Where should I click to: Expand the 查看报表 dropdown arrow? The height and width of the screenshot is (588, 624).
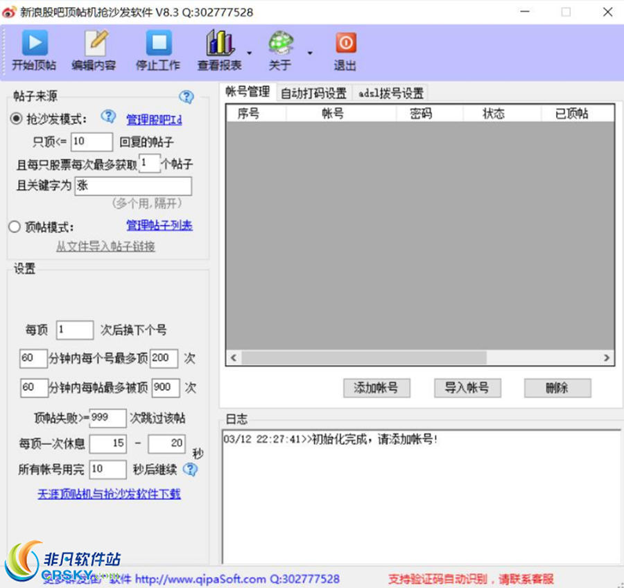[249, 53]
